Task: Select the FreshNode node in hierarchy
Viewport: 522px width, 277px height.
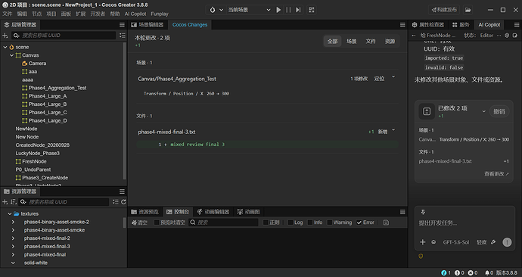Action: (34, 161)
